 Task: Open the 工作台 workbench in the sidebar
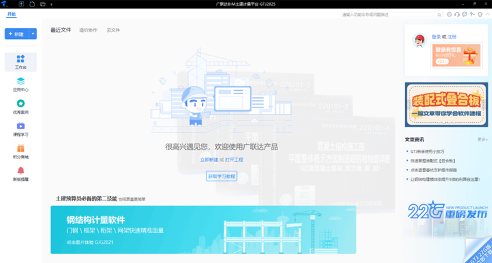20,61
